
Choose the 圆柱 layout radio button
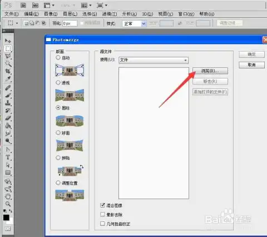tap(58, 107)
